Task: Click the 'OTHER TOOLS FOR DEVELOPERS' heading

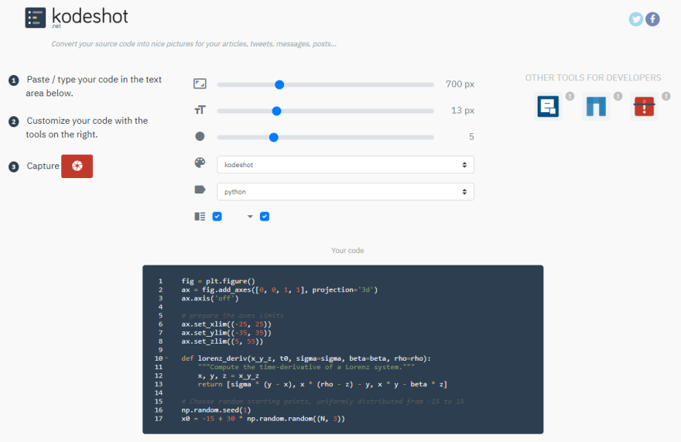Action: click(593, 78)
